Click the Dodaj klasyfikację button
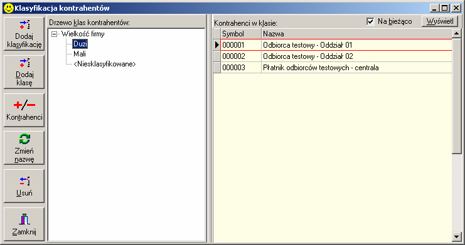This screenshot has width=465, height=245. 24,33
